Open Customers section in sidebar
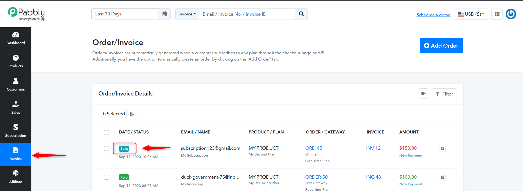The width and height of the screenshot is (523, 191). pyautogui.click(x=16, y=85)
